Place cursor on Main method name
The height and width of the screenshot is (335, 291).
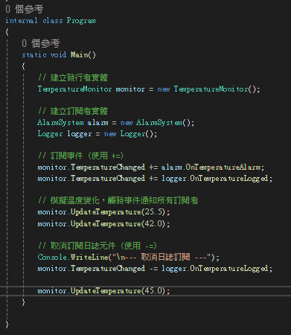click(79, 54)
